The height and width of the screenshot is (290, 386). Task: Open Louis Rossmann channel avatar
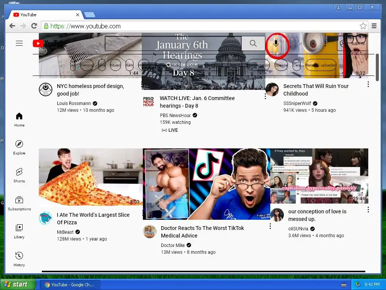46,89
